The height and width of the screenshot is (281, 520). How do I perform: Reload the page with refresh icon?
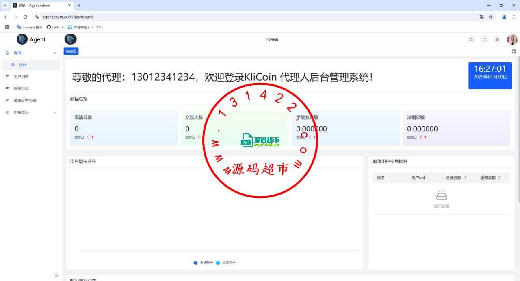(x=25, y=17)
